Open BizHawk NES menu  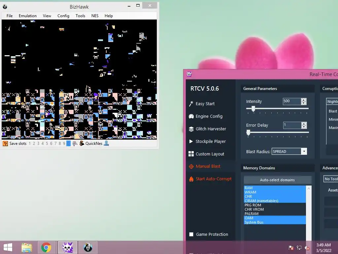95,16
